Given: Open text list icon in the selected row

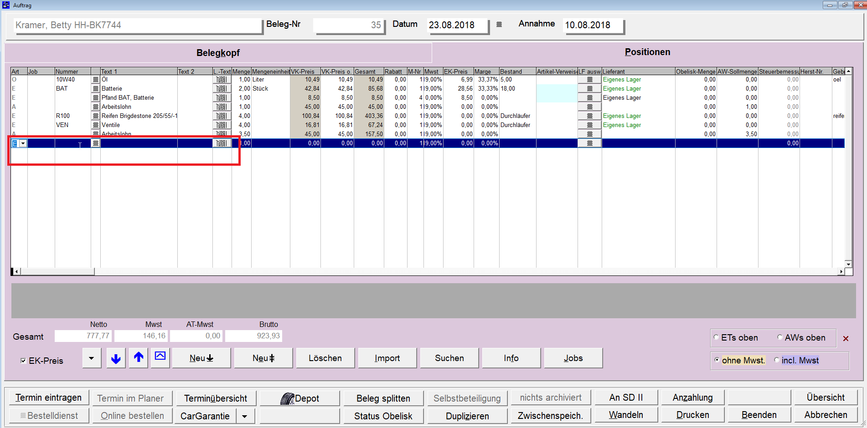Looking at the screenshot, I should [96, 143].
